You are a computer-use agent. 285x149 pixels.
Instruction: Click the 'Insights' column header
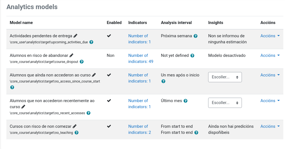point(216,23)
